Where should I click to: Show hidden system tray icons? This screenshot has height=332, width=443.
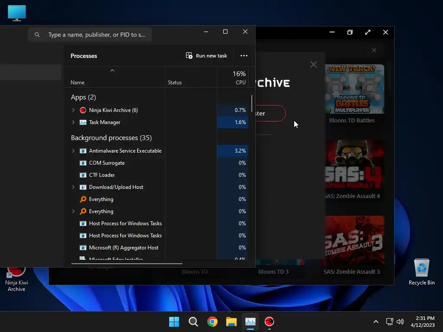pos(376,322)
